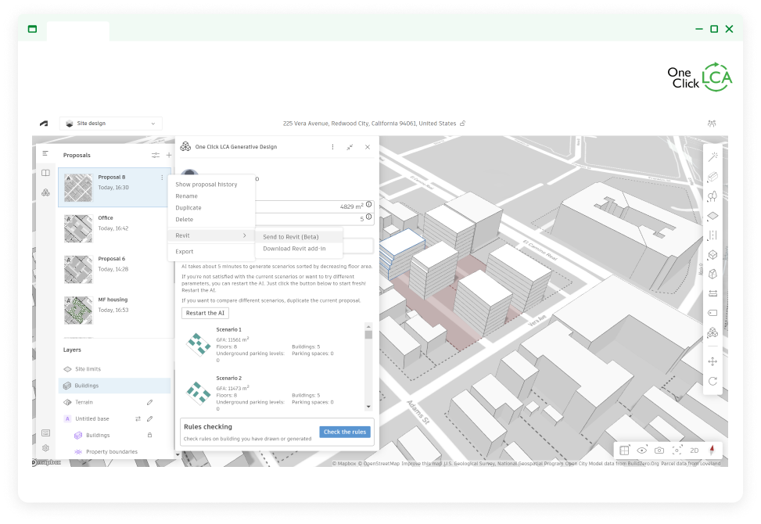Click the Restart the AI button
761x524 pixels.
pyautogui.click(x=205, y=313)
